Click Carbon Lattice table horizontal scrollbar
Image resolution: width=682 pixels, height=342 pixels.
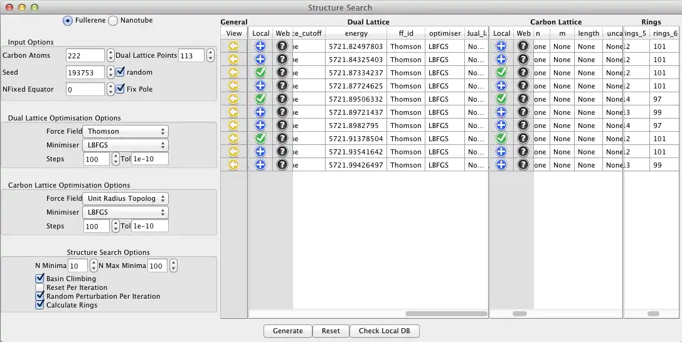(x=519, y=313)
